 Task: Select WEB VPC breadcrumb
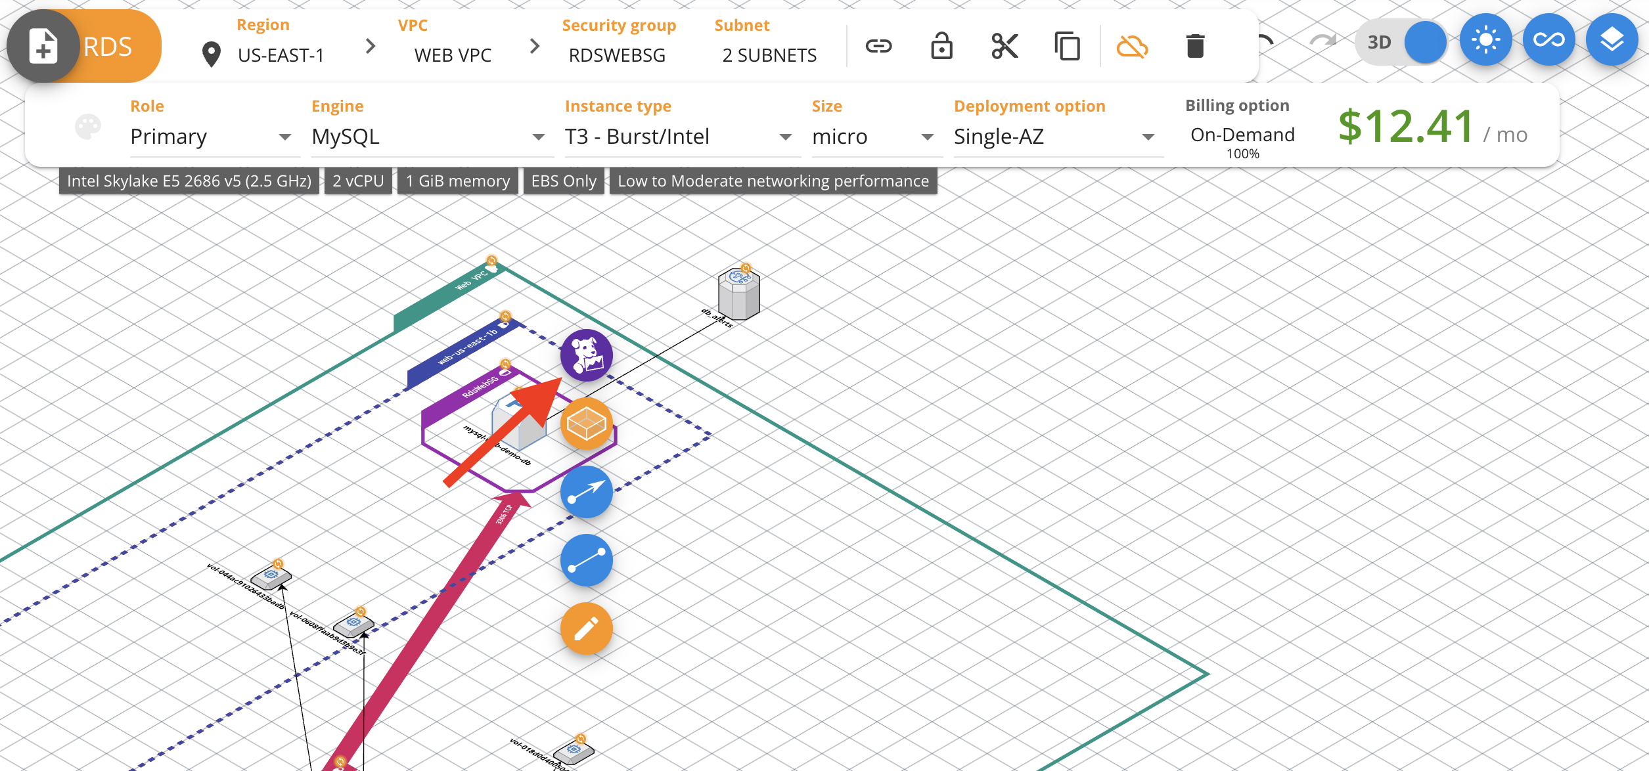[x=453, y=55]
